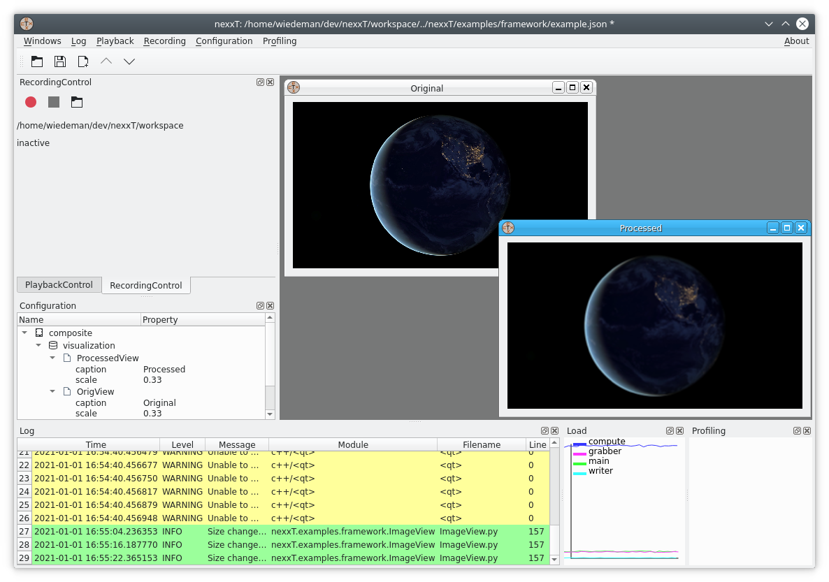The height and width of the screenshot is (582, 829).
Task: Click the Line column header in Log
Action: click(538, 444)
